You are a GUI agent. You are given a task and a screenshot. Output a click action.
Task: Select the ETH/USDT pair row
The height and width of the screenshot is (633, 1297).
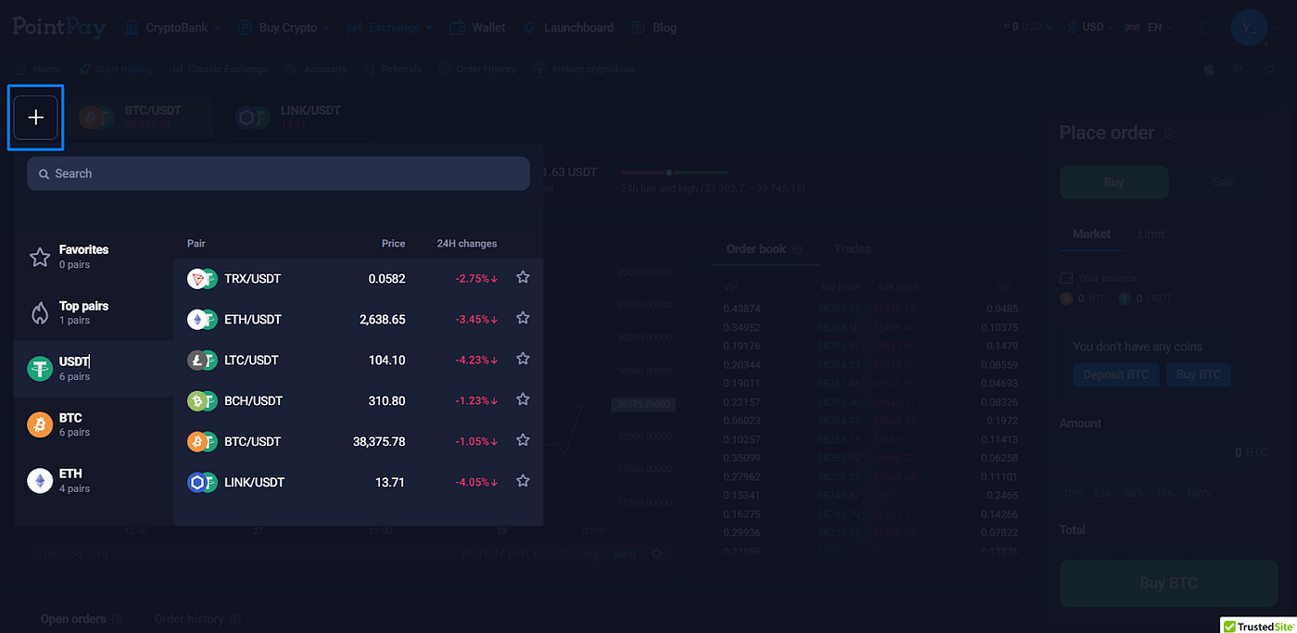click(358, 319)
